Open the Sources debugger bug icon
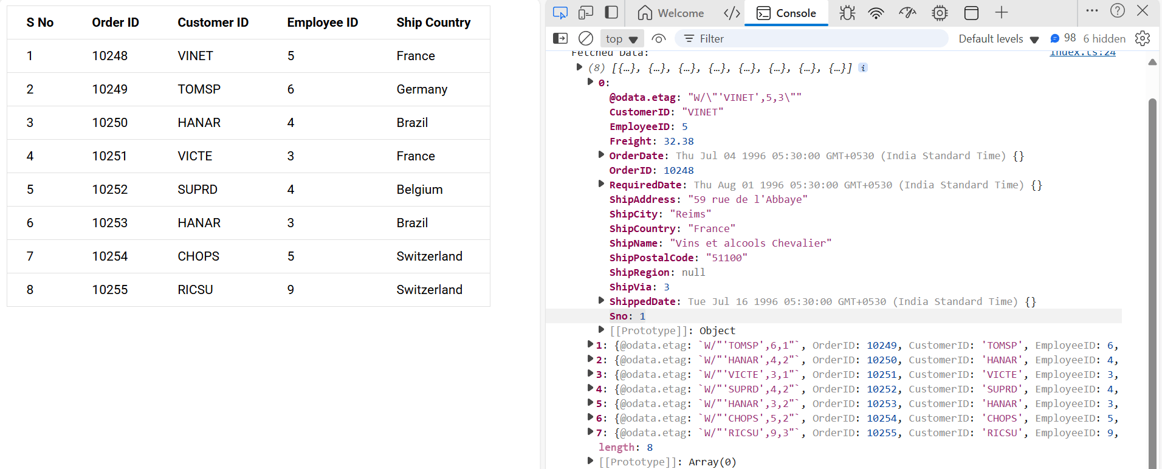The image size is (1162, 469). (x=847, y=13)
